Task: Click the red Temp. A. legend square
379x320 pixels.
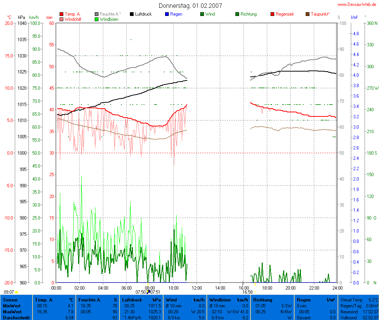Action: click(61, 14)
